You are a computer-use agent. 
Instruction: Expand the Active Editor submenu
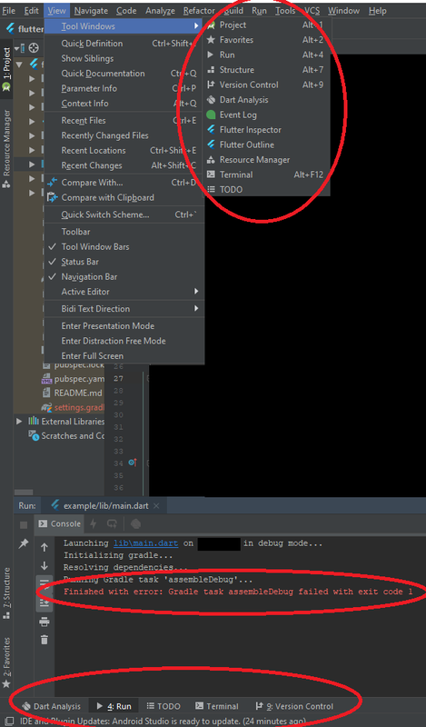[x=124, y=292]
